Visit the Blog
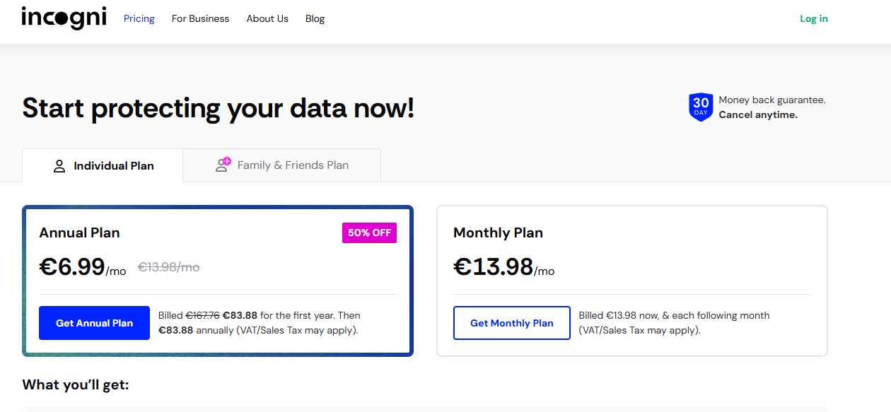 pos(315,18)
